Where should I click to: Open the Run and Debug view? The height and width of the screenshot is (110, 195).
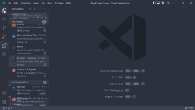tap(4, 37)
